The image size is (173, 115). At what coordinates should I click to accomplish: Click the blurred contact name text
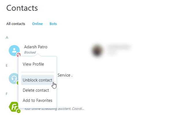coord(119,47)
